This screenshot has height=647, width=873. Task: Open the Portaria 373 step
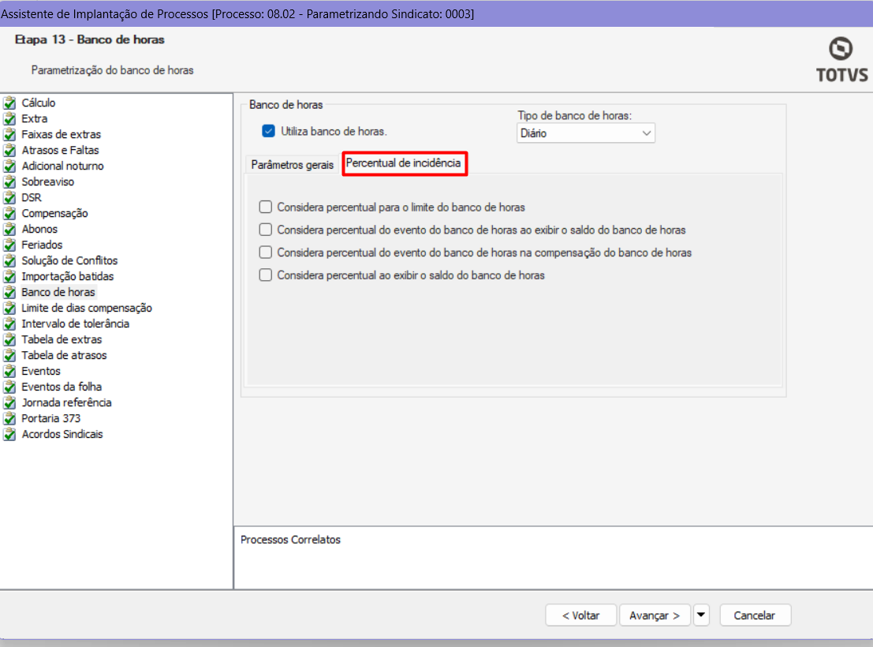pyautogui.click(x=50, y=418)
